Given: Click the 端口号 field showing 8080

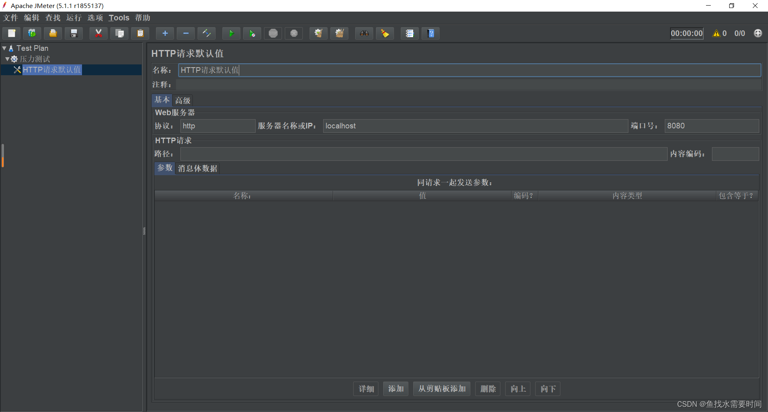Looking at the screenshot, I should tap(712, 126).
